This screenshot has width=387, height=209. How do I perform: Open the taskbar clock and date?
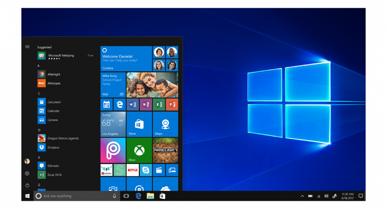[x=347, y=196]
